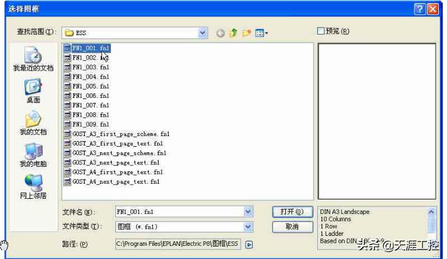This screenshot has height=259, width=447.
Task: Click the Open button
Action: tap(293, 211)
